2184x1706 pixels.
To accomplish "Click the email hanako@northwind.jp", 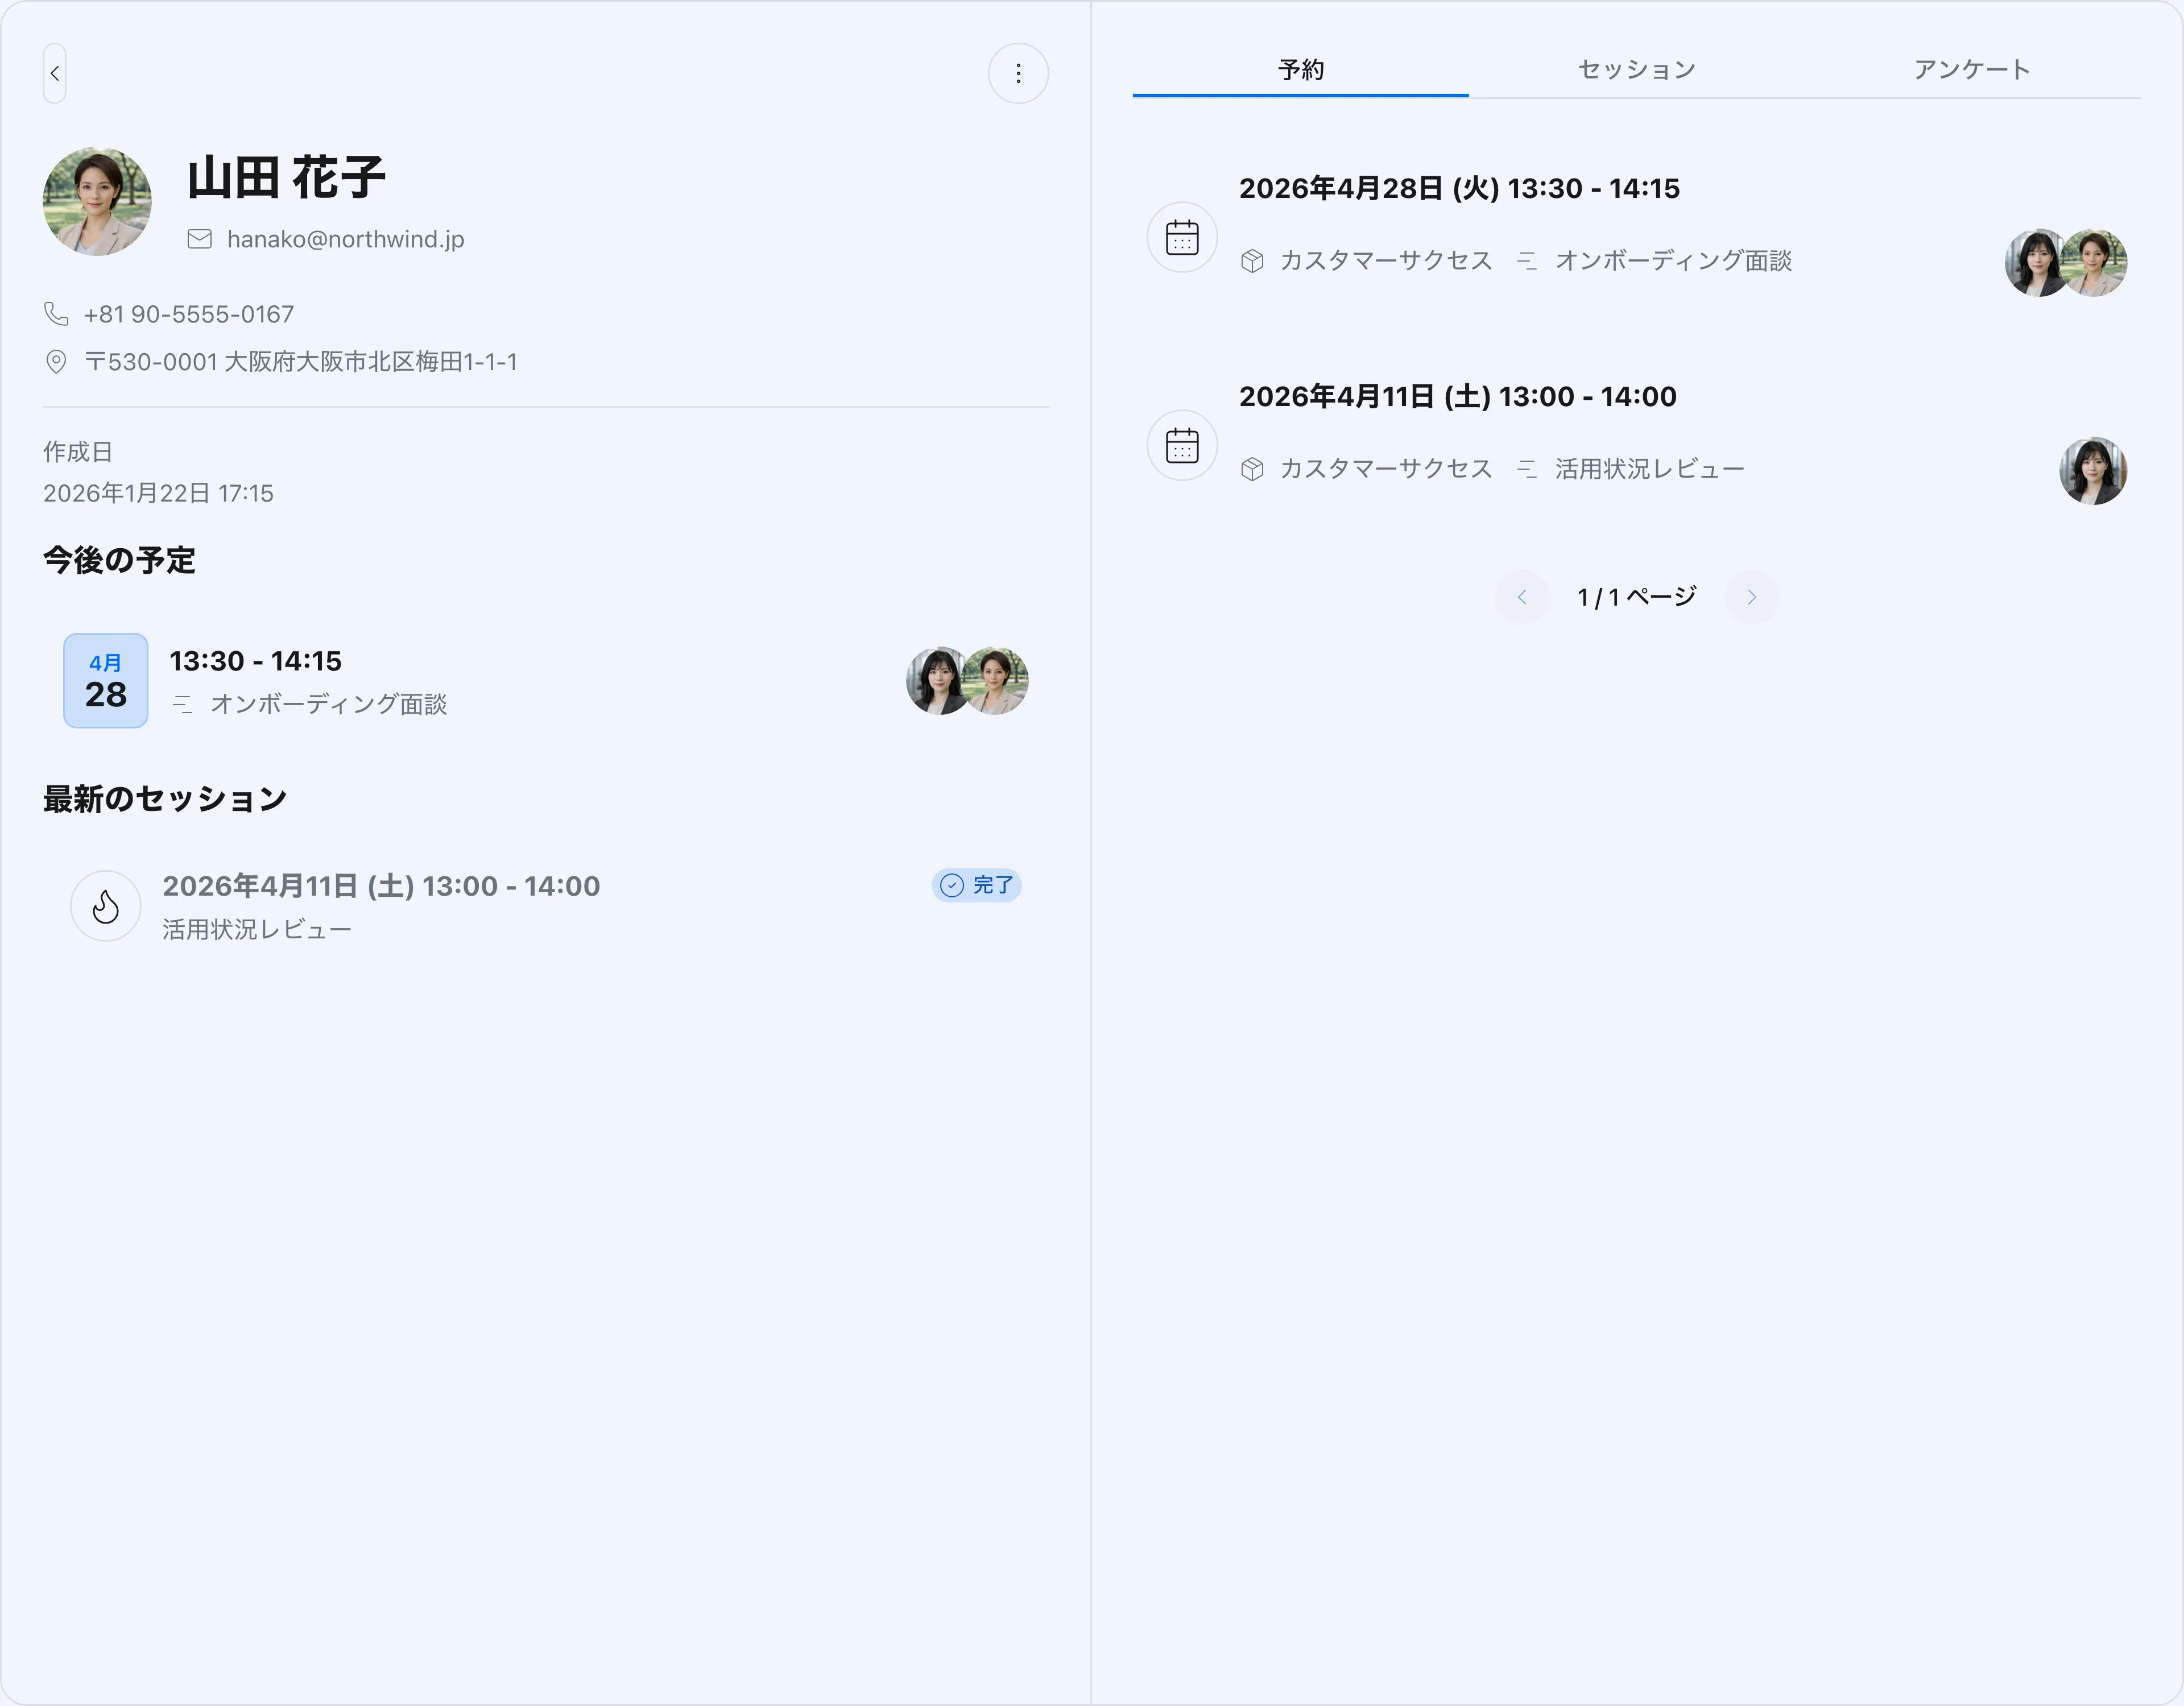I will coord(345,239).
